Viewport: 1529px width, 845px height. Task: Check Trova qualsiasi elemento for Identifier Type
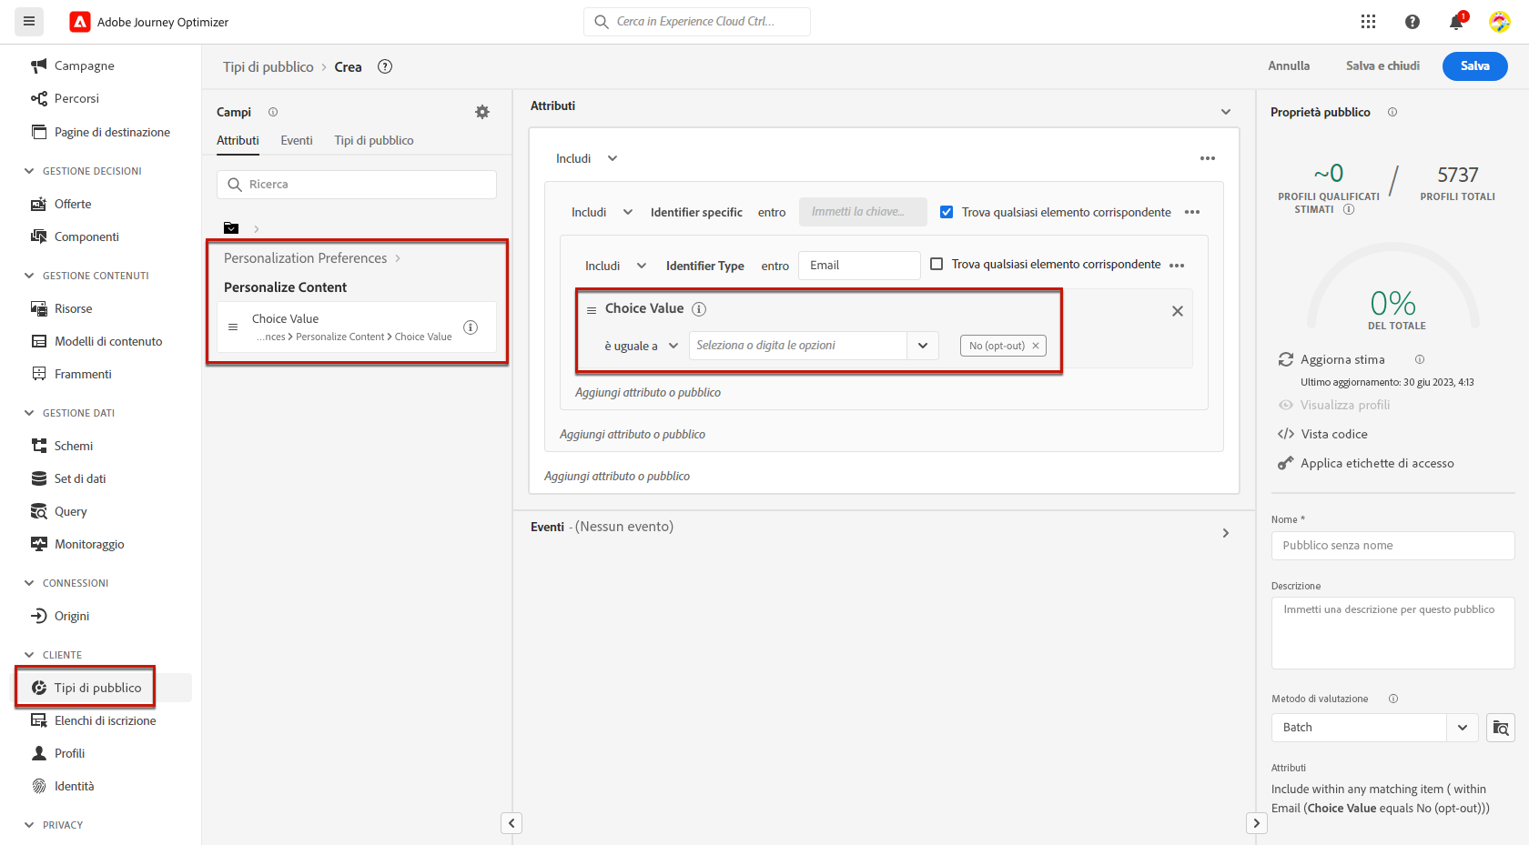pos(937,264)
